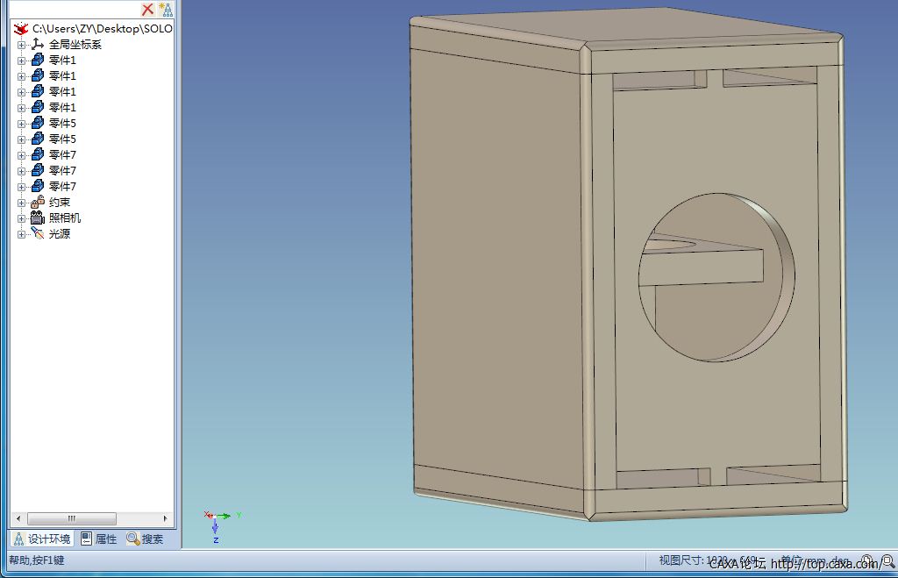This screenshot has height=578, width=898.
Task: Select the first 零件1 part in tree
Action: (x=62, y=61)
